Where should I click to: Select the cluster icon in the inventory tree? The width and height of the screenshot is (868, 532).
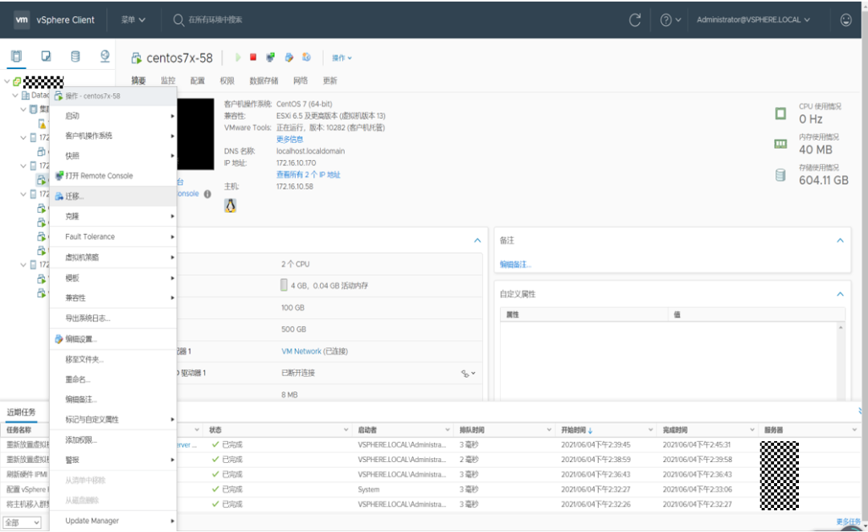pyautogui.click(x=34, y=109)
